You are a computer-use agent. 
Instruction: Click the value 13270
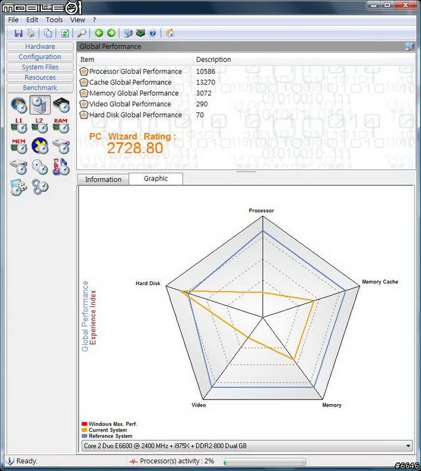[x=206, y=82]
